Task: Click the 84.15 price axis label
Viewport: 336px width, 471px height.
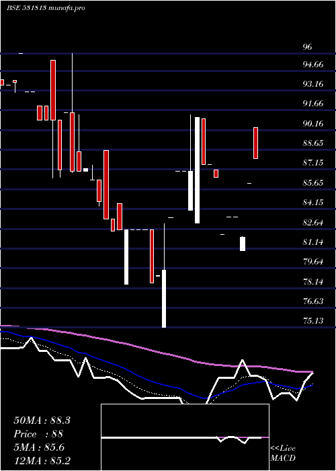Action: coord(313,203)
